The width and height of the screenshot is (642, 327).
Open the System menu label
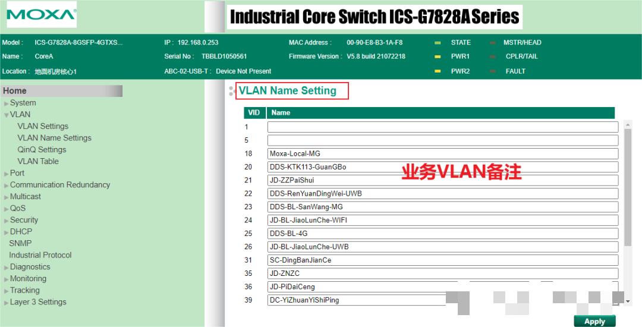(23, 103)
